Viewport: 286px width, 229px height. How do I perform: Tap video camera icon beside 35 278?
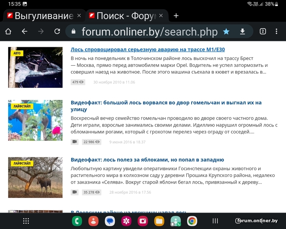pyautogui.click(x=75, y=192)
